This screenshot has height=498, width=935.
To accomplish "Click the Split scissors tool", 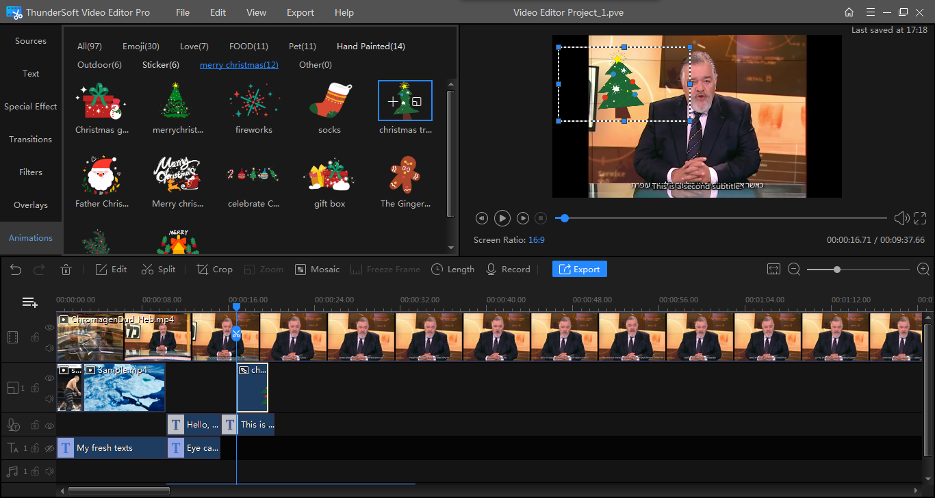I will click(x=158, y=270).
